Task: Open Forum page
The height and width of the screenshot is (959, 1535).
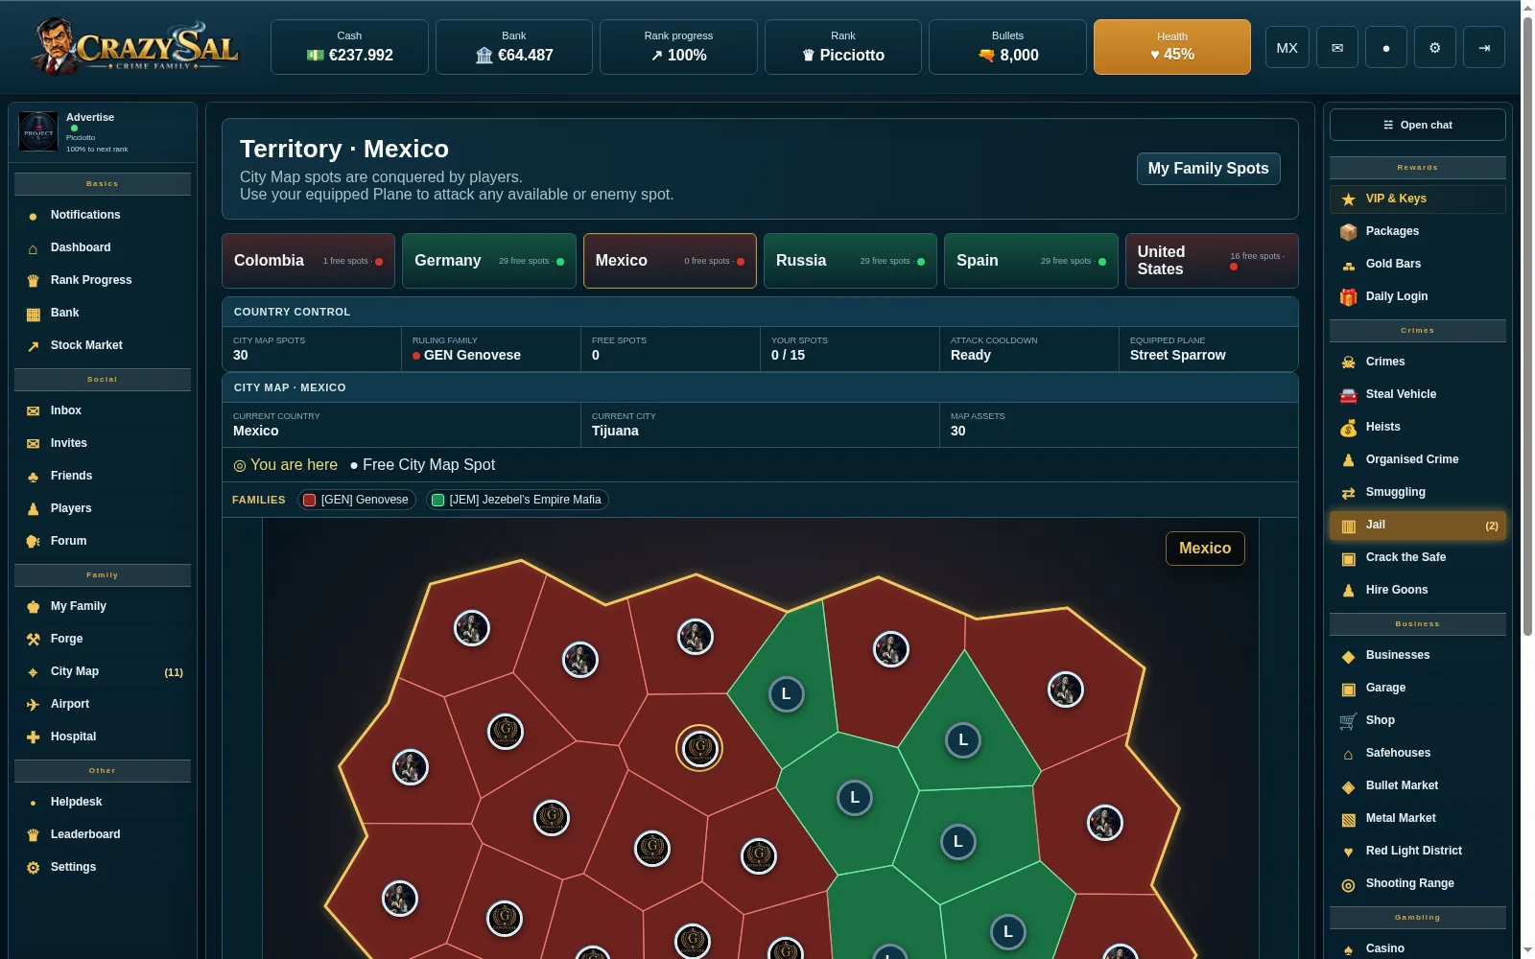Action: tap(103, 541)
